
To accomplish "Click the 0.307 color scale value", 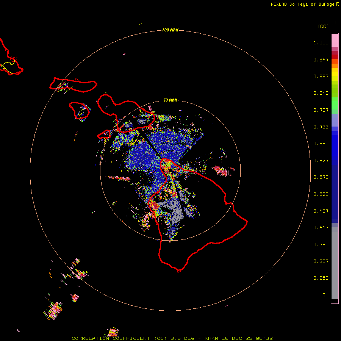I will tap(321, 261).
